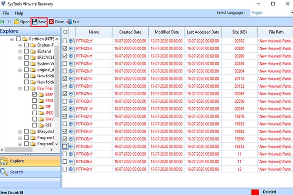The image size is (293, 195).
Task: Open the Help menu
Action: coord(19,13)
